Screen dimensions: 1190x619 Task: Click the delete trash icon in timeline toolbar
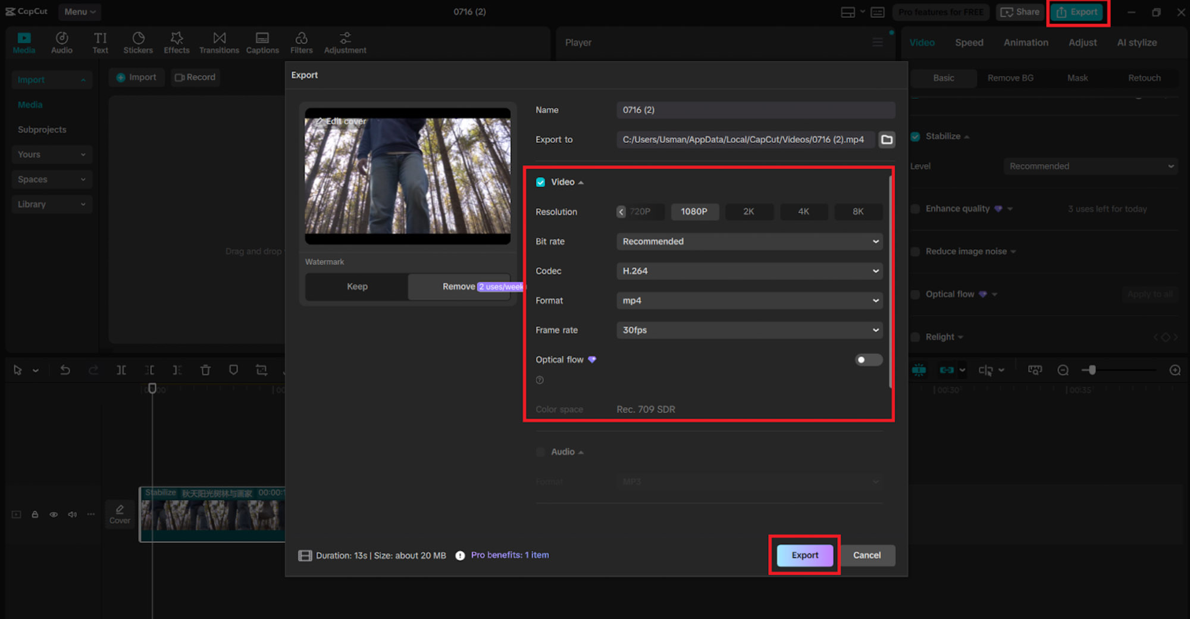coord(205,370)
